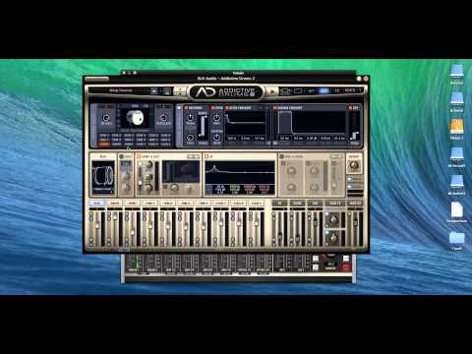Select the Tom 1 mixer channel button
The width and height of the screenshot is (472, 354).
point(149,204)
